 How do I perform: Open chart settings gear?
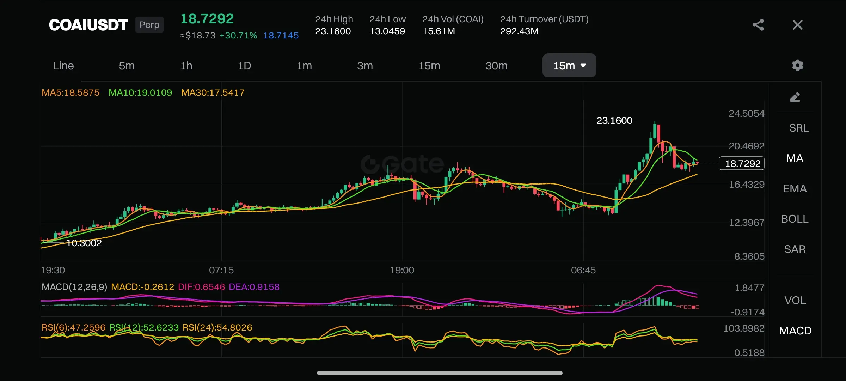(797, 65)
